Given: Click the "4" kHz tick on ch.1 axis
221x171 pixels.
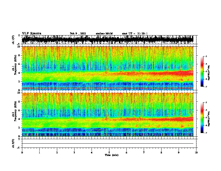Looking at the screenshot, I should click(x=20, y=73).
